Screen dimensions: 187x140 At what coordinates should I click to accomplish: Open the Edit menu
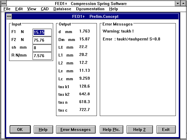19,9
